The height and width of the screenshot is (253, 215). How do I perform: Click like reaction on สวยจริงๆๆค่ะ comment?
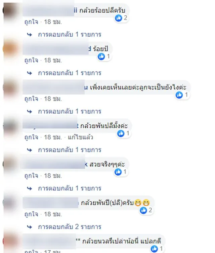pos(118,172)
